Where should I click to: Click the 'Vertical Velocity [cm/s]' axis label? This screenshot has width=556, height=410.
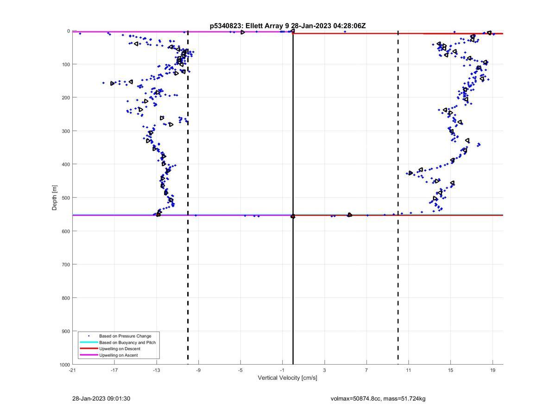pyautogui.click(x=288, y=378)
